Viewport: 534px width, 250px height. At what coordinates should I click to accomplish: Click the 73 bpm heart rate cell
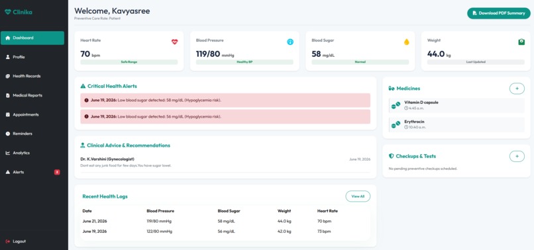324,231
